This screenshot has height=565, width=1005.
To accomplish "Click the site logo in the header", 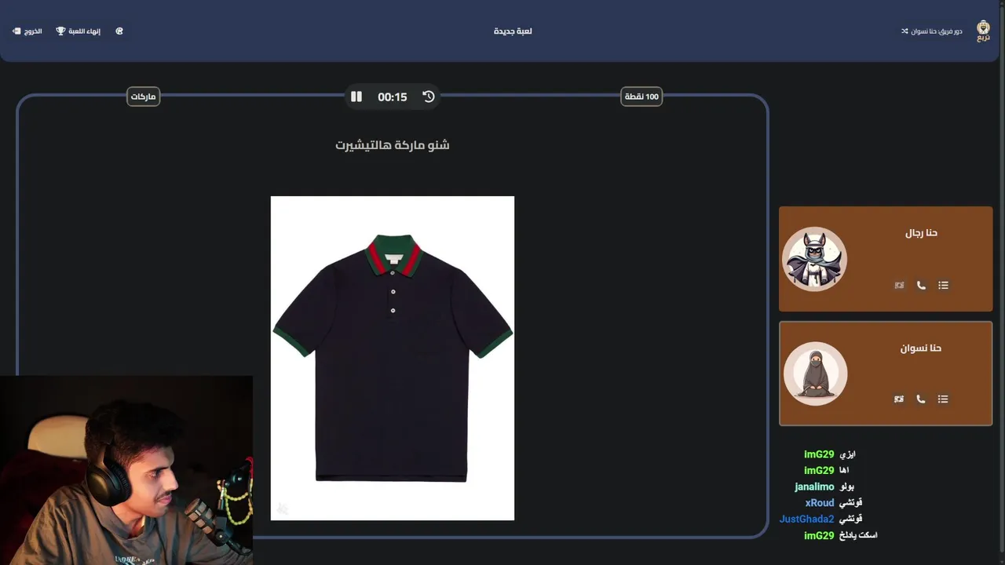I will (983, 31).
